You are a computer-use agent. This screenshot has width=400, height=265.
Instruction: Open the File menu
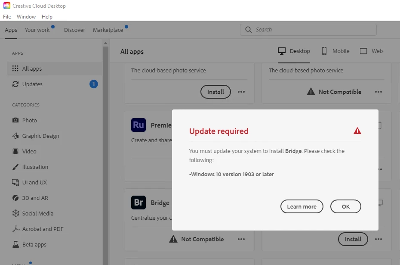7,17
